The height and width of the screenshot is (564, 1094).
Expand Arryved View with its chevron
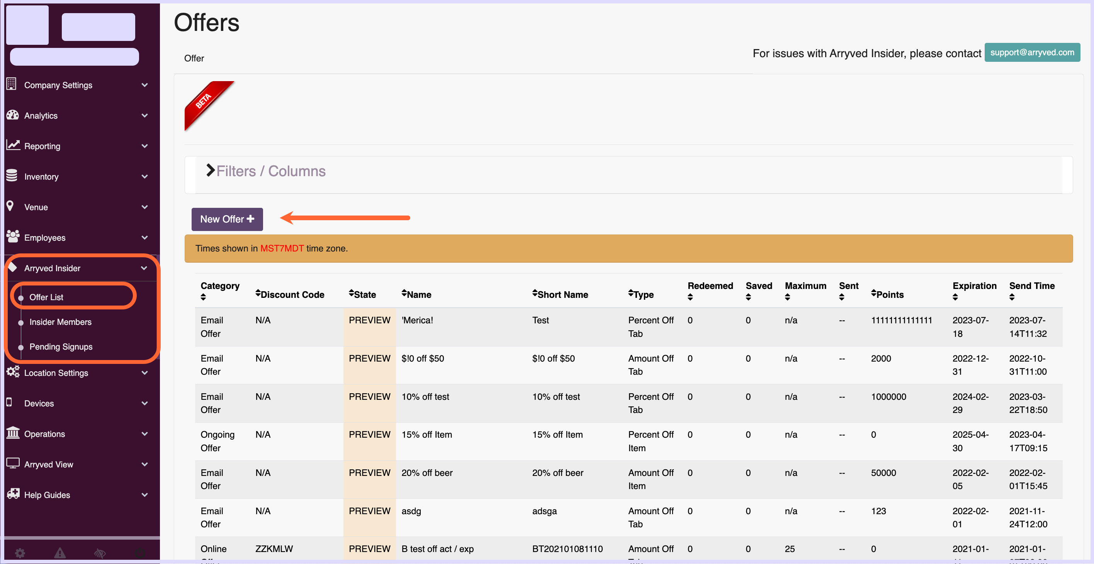tap(144, 464)
